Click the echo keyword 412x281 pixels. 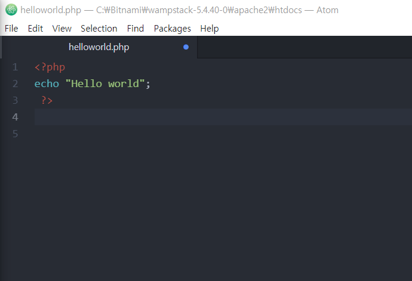47,84
